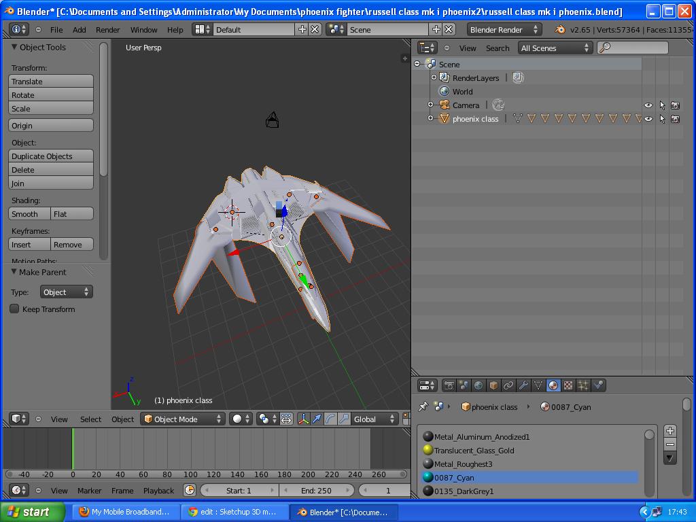Select the Texture properties tab (checkered icon)
This screenshot has width=696, height=522.
coord(569,385)
